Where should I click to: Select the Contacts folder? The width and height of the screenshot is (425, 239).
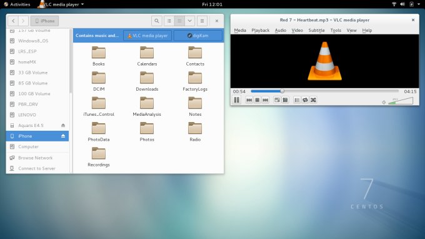195,56
